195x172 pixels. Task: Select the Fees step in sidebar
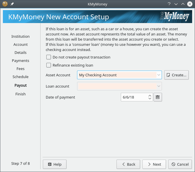20,69
